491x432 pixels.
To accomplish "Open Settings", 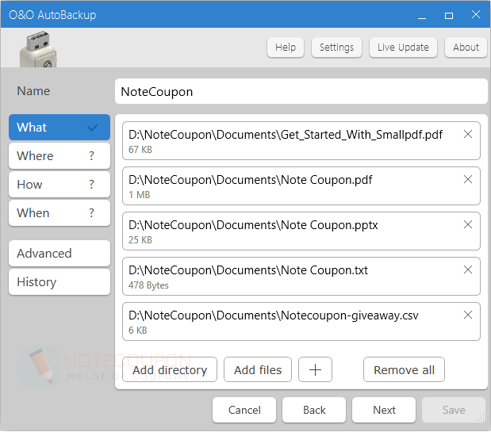I will [336, 48].
